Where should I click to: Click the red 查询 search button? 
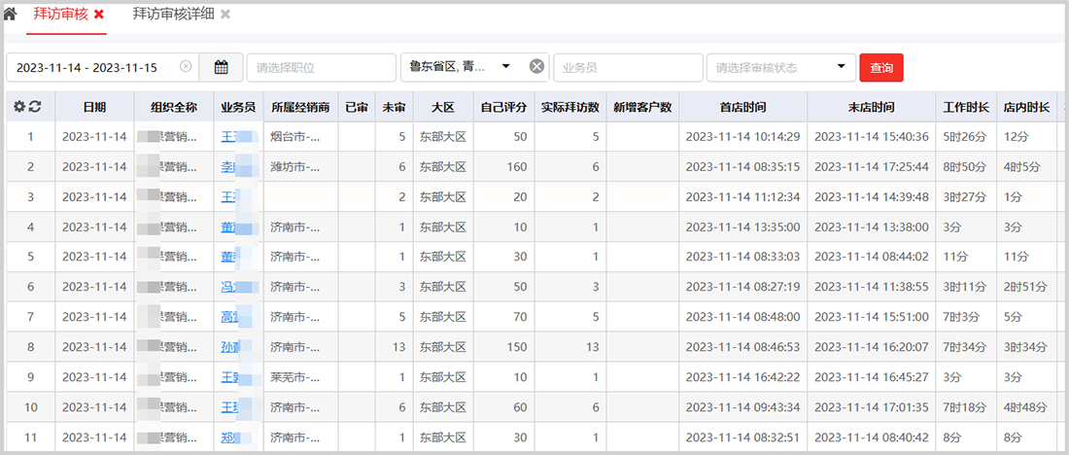pos(881,67)
